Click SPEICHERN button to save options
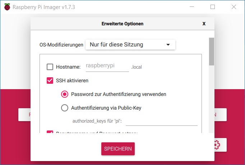245x165 pixels. pyautogui.click(x=118, y=149)
